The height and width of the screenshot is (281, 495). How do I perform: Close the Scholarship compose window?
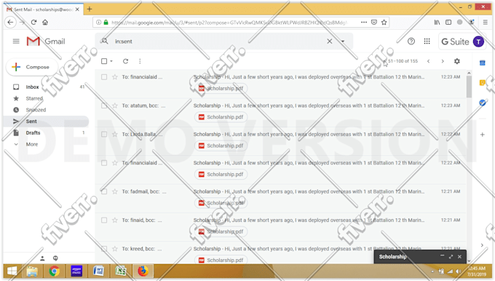[x=459, y=257]
